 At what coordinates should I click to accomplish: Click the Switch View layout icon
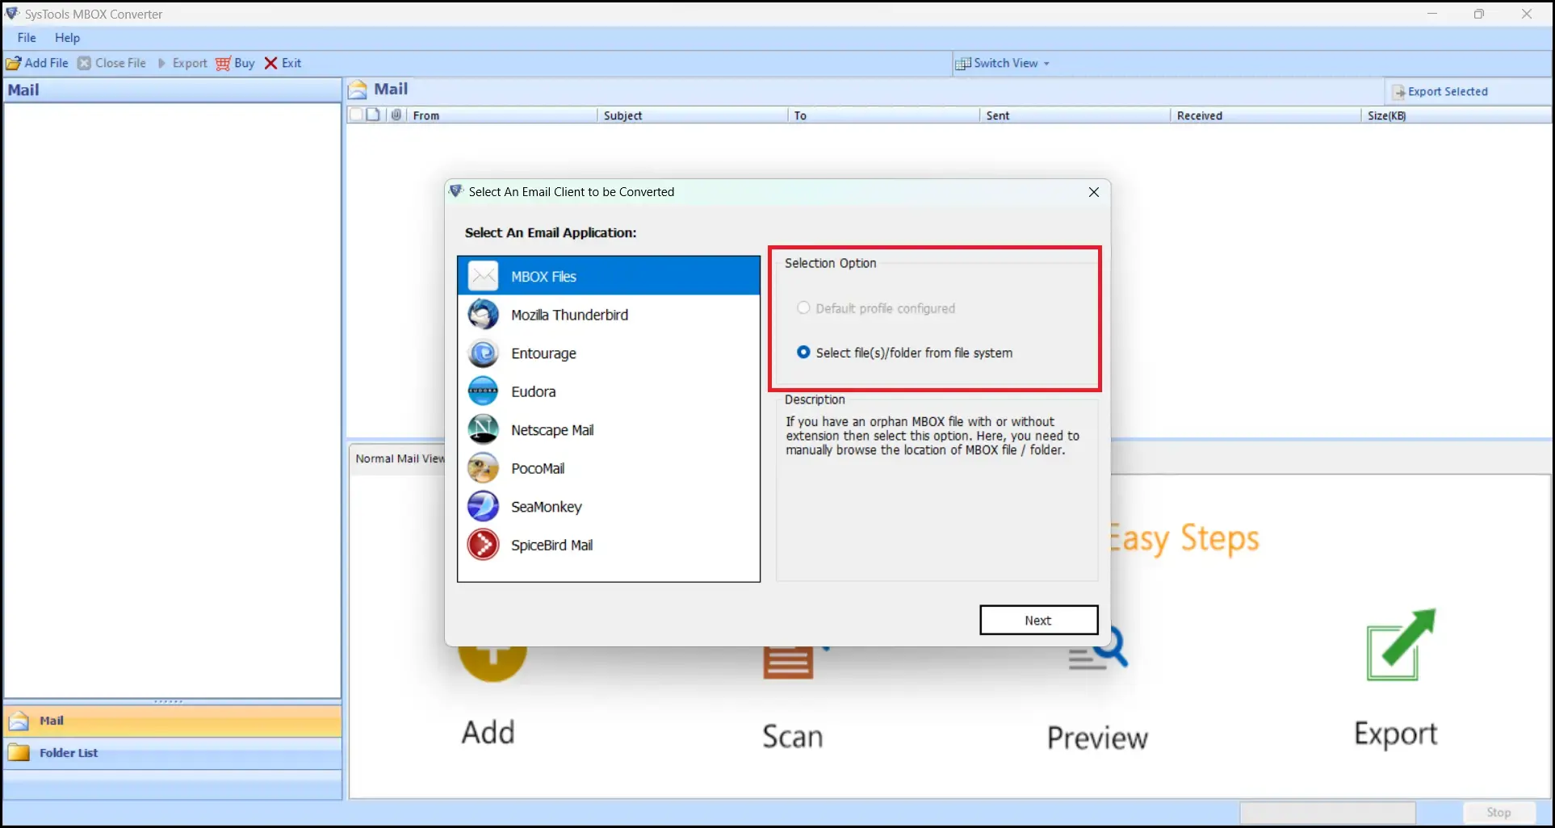pos(962,64)
